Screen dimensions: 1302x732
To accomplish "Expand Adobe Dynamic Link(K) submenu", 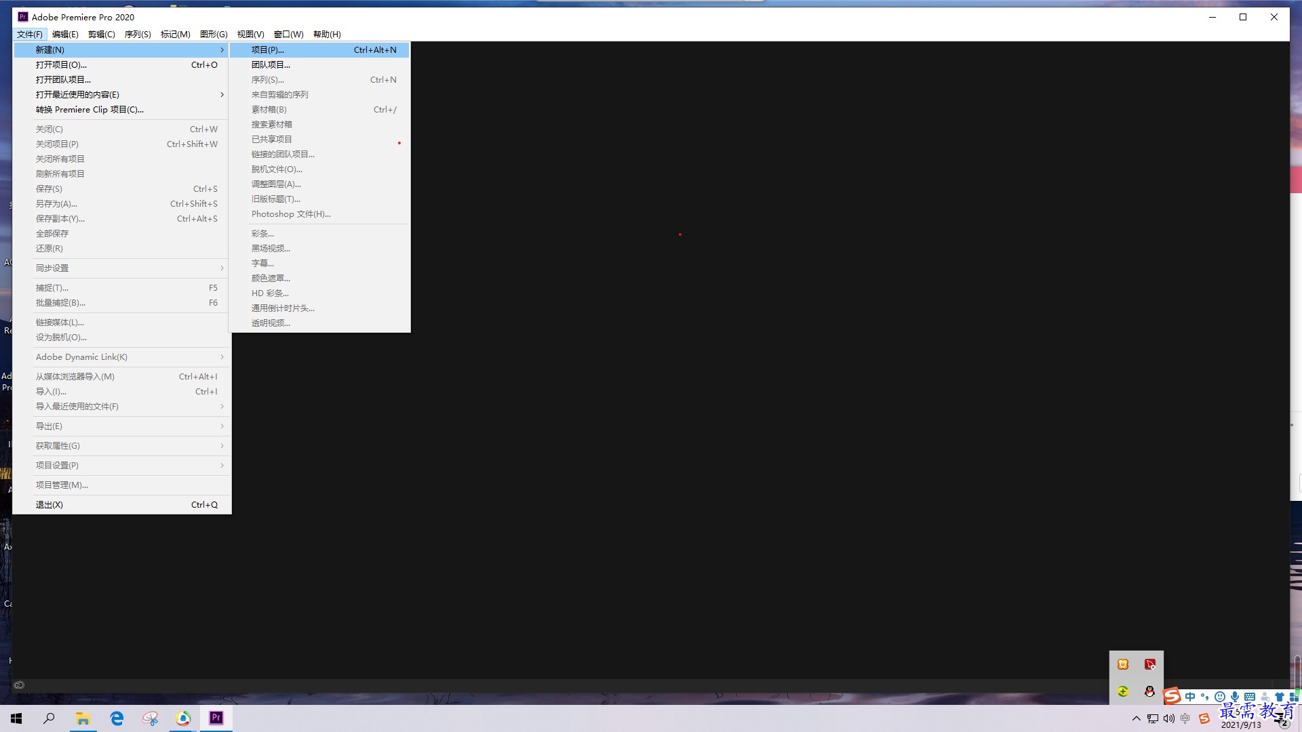I will point(123,357).
